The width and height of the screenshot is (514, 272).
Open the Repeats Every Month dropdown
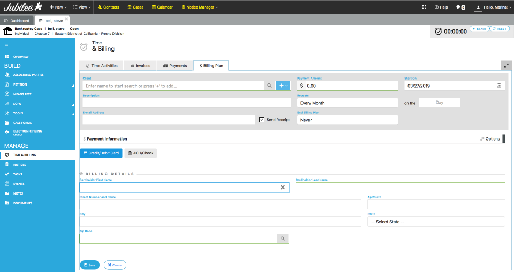[347, 103]
